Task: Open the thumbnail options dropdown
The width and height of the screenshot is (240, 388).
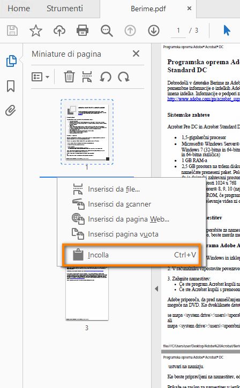Action: coord(40,77)
